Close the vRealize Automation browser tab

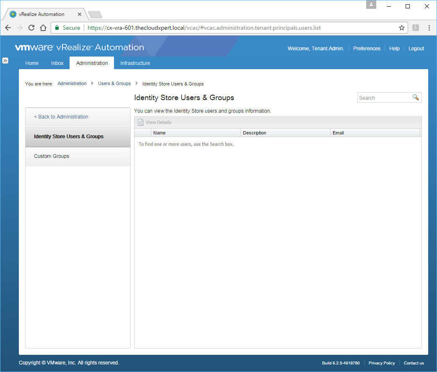pyautogui.click(x=80, y=14)
